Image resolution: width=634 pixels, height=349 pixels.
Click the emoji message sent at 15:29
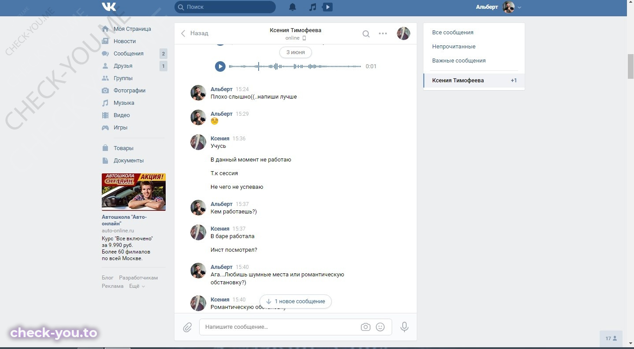(x=215, y=121)
